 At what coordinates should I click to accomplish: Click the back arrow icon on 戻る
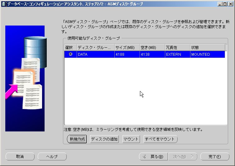(x=144, y=157)
